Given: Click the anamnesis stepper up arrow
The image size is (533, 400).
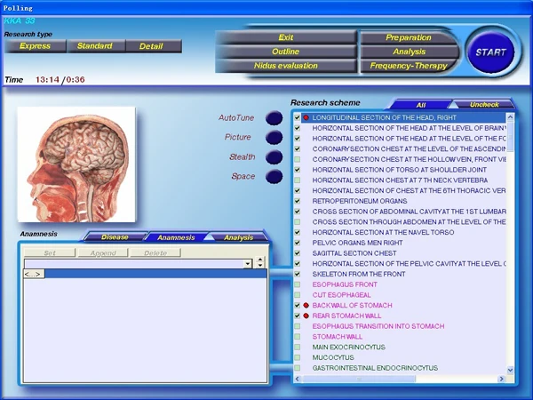Looking at the screenshot, I should click(x=260, y=260).
